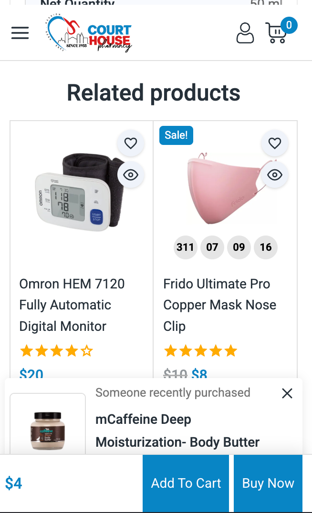The image size is (312, 513).
Task: Click the Add To Cart button
Action: (x=186, y=483)
